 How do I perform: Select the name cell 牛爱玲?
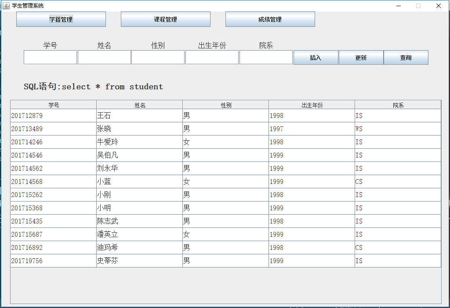coord(139,142)
